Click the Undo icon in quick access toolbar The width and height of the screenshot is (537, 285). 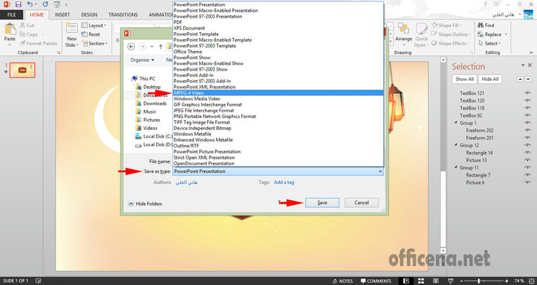click(x=30, y=4)
